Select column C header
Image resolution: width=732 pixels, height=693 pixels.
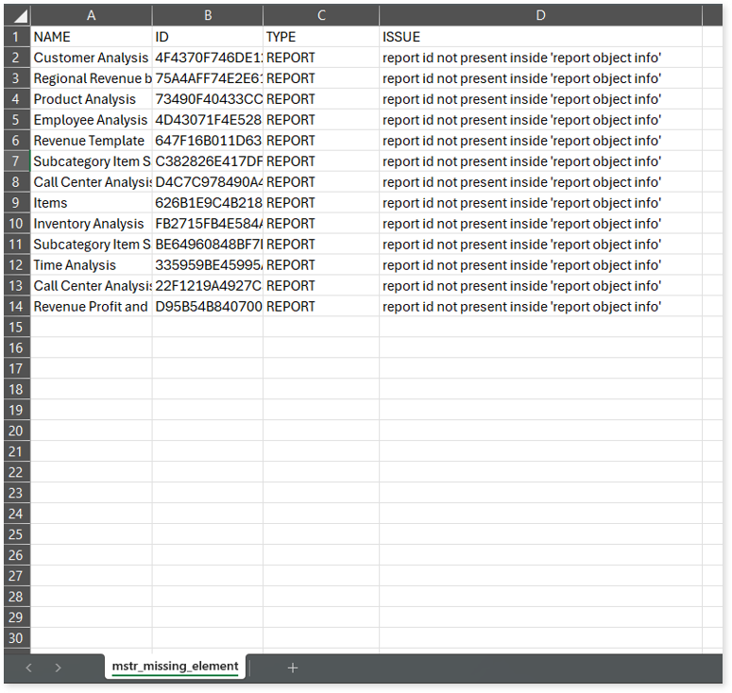[321, 16]
